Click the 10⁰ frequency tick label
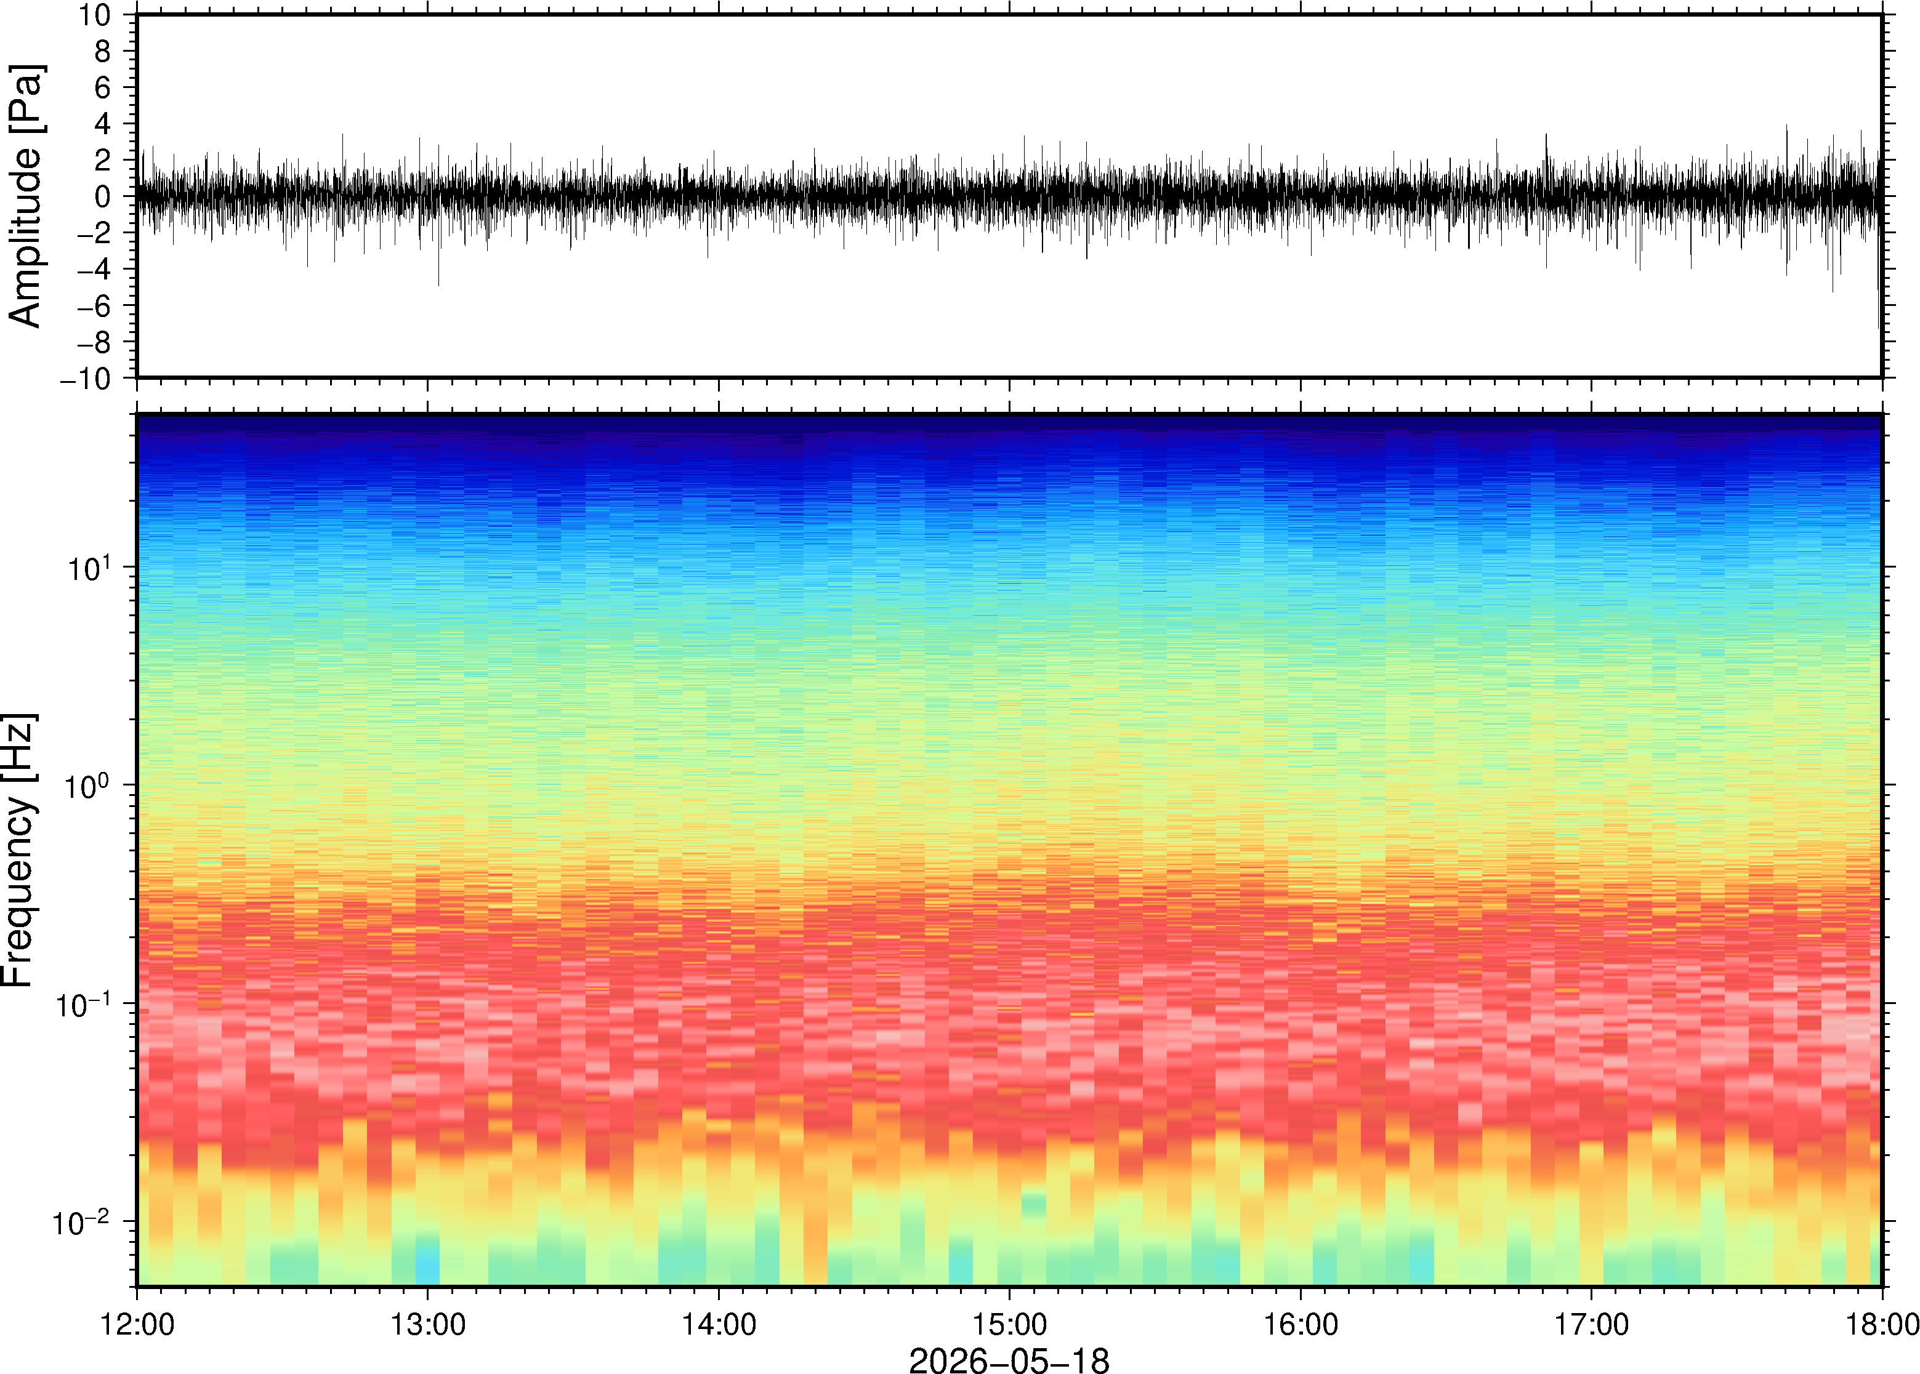The image size is (1920, 1374). tap(88, 787)
